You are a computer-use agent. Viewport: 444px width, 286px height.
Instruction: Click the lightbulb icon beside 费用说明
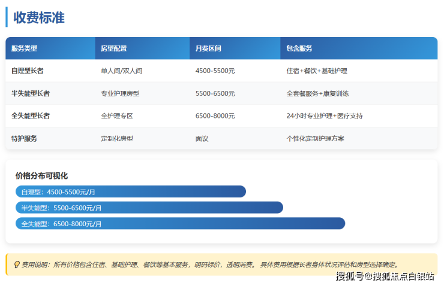[16, 264]
